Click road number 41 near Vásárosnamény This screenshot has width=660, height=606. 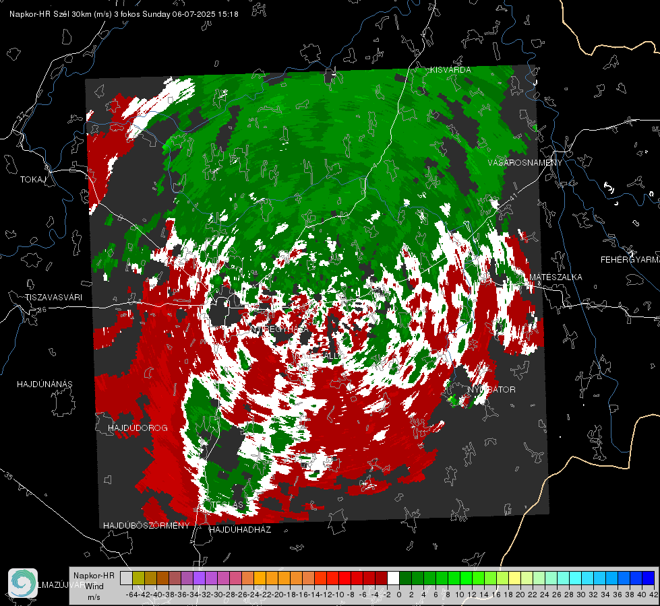pos(513,197)
